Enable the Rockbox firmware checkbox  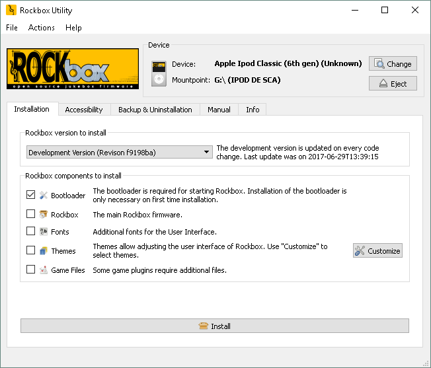coord(31,213)
